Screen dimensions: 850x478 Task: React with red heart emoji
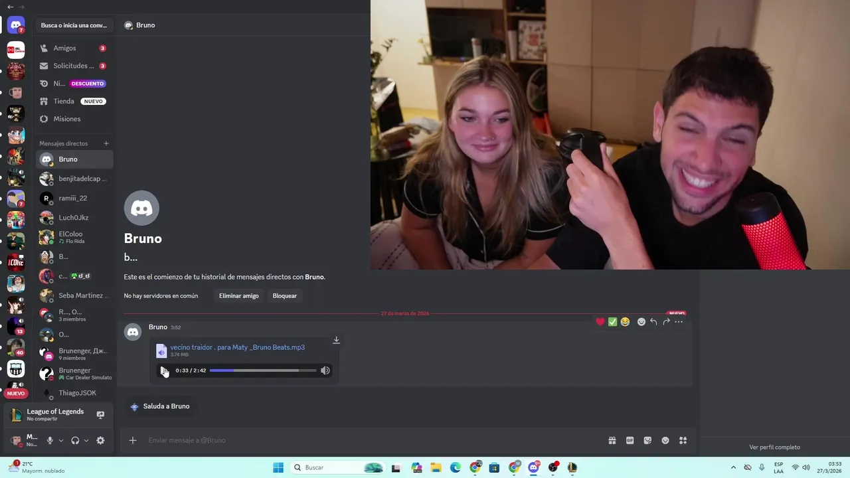tap(600, 322)
